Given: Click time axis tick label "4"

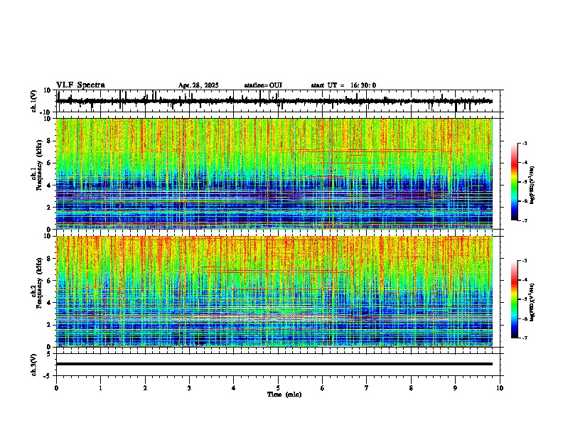Looking at the screenshot, I should point(234,388).
